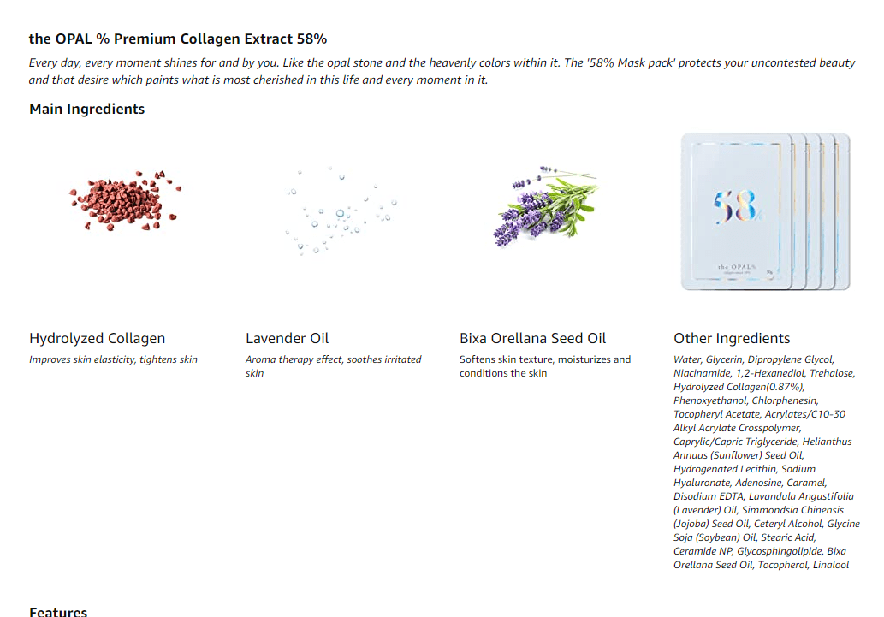
Task: Click the Lavender Oil heading
Action: (288, 338)
